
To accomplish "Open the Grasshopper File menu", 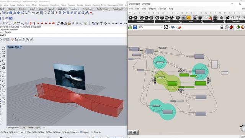I will pyautogui.click(x=131, y=8).
